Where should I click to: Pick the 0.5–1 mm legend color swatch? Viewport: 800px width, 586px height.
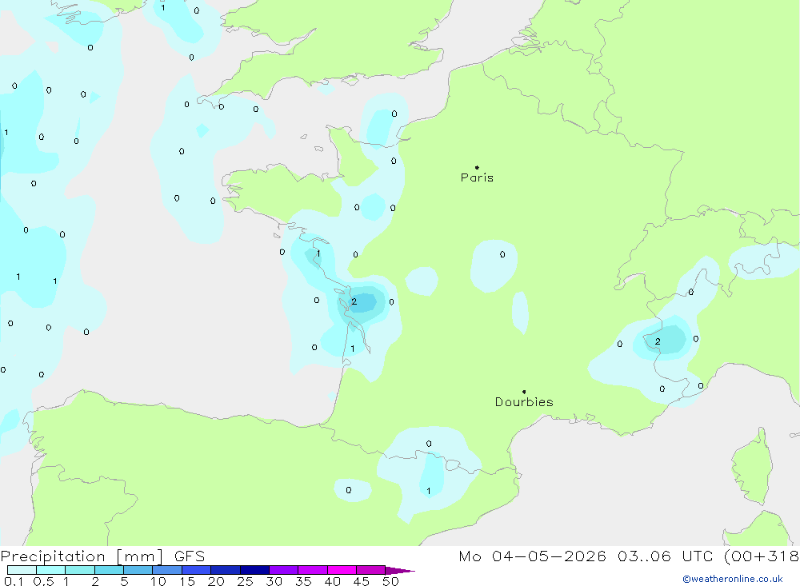pyautogui.click(x=51, y=570)
